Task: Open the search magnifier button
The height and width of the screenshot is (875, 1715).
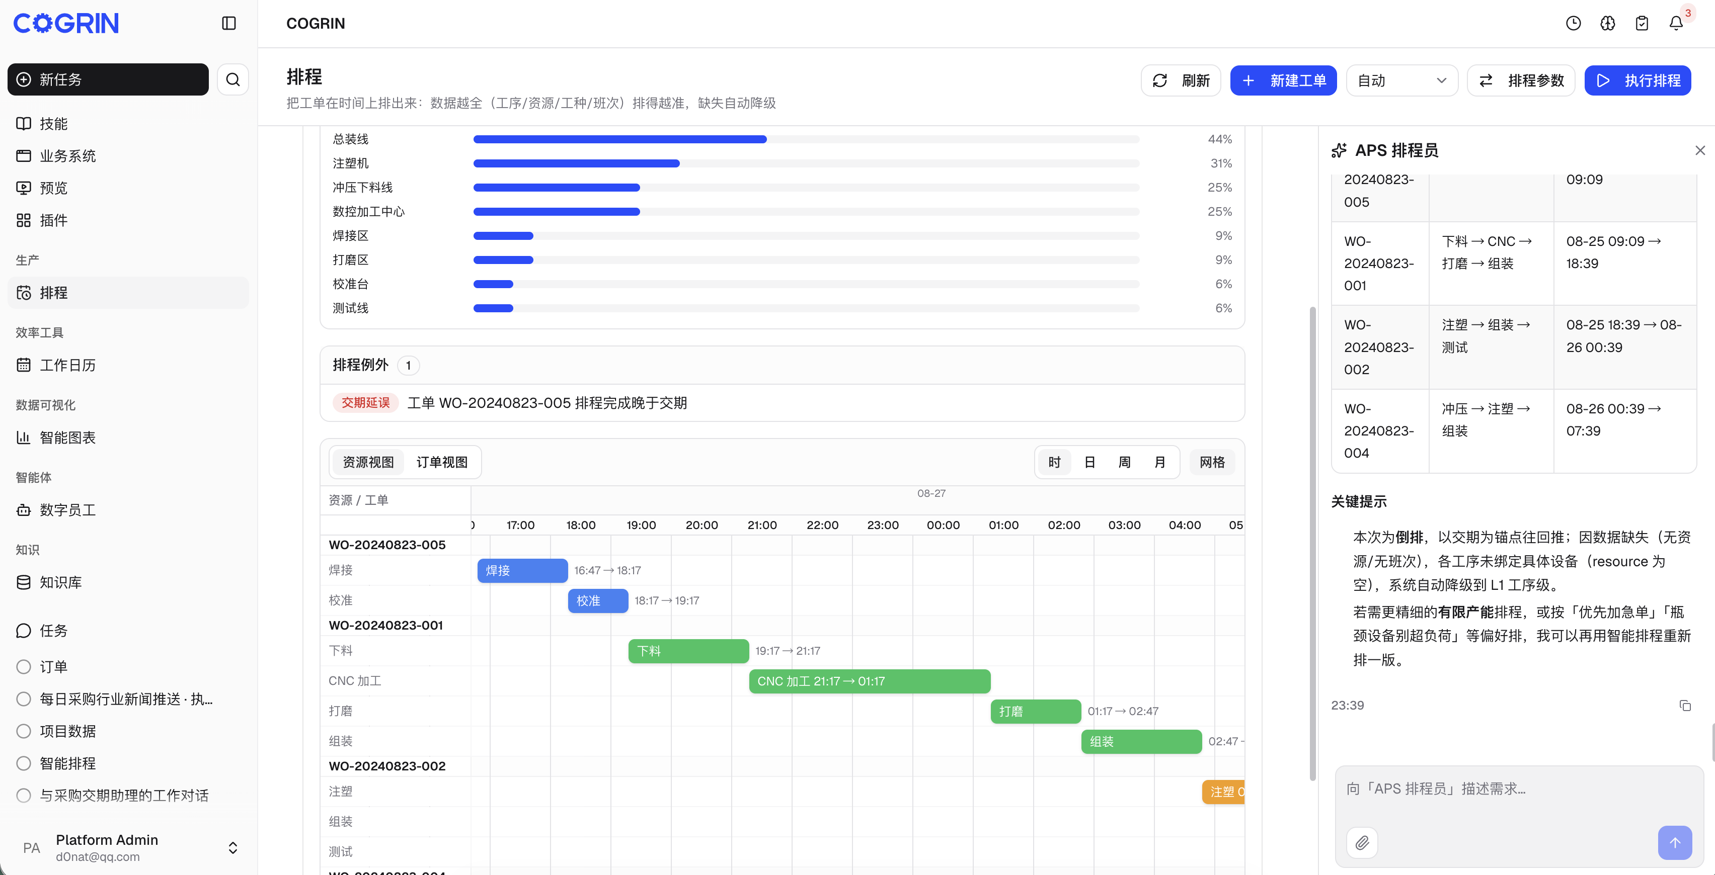Action: (x=232, y=80)
